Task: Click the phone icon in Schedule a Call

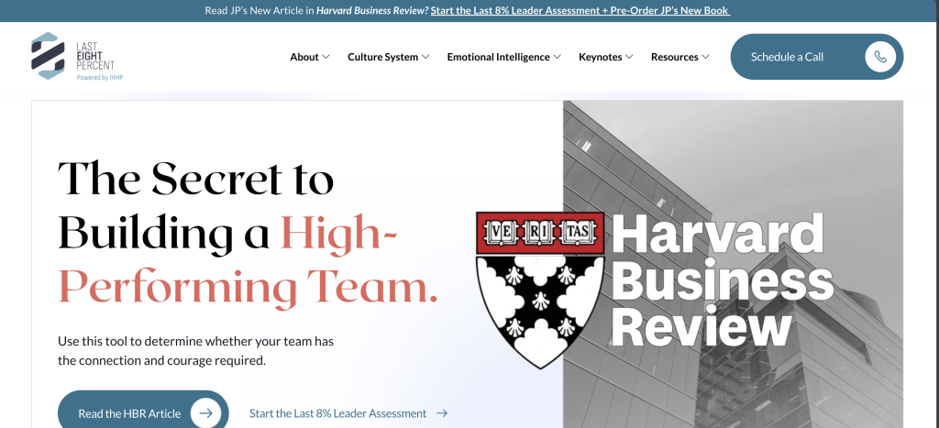Action: click(880, 57)
